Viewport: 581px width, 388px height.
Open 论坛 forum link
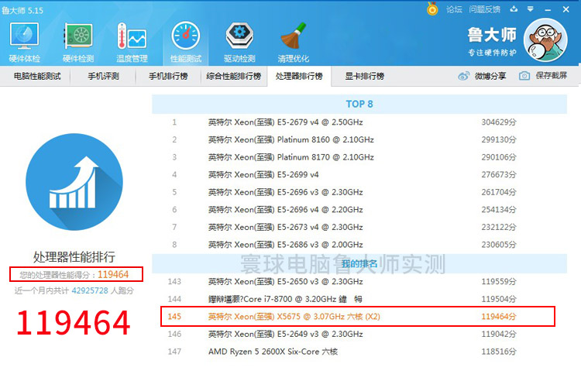coord(454,9)
